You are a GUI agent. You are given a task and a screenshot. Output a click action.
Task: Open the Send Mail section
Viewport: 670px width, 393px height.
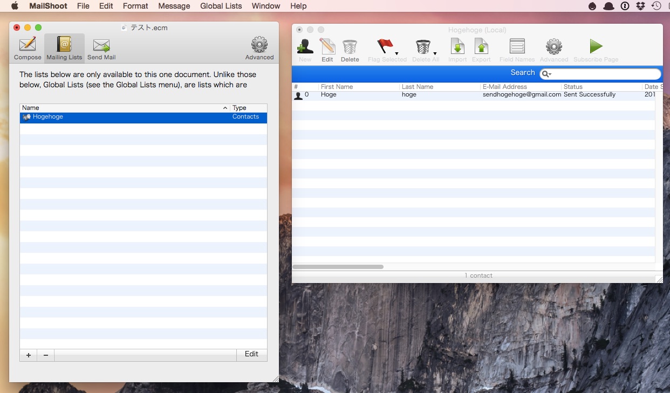click(101, 49)
